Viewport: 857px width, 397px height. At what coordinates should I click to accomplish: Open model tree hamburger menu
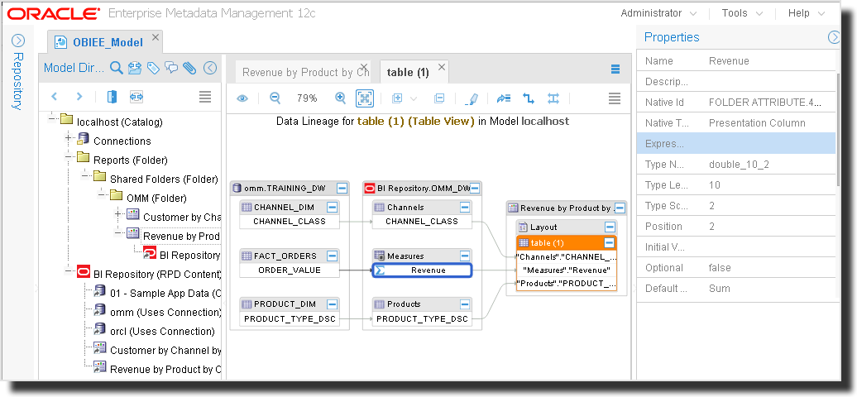205,98
